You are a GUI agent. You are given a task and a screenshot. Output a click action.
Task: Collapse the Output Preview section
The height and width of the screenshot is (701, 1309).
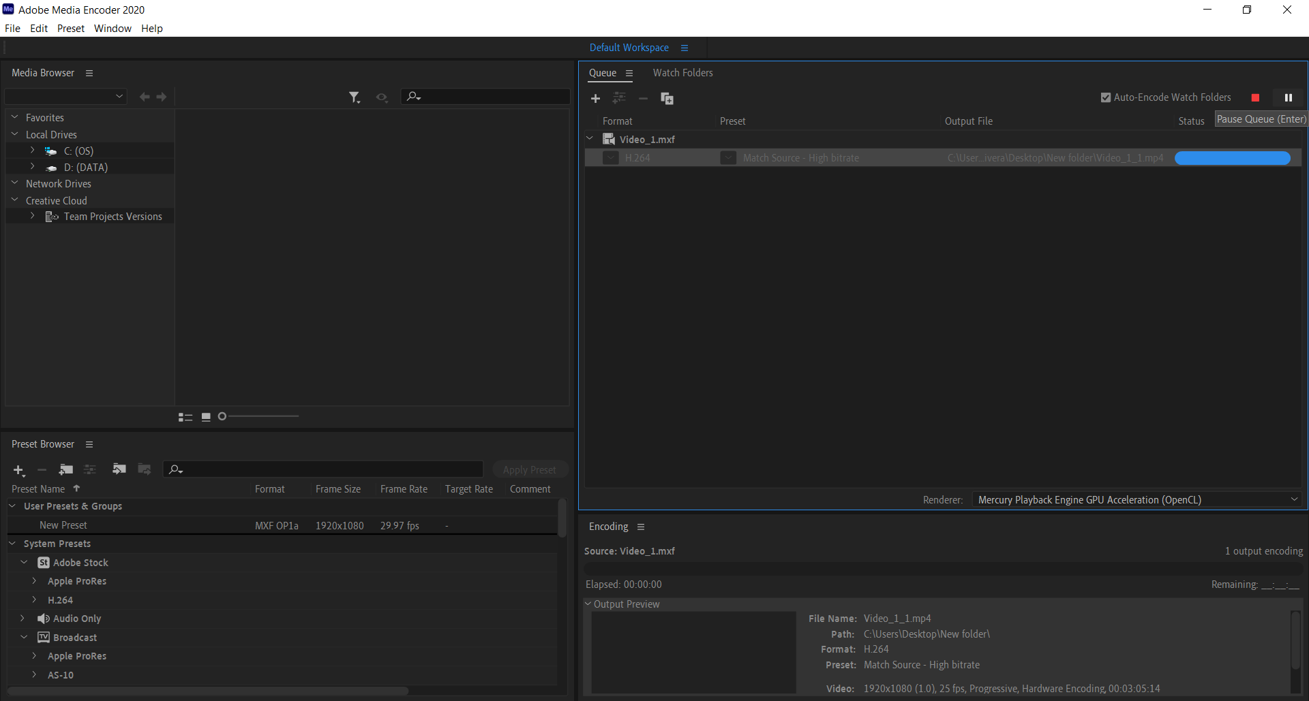[588, 604]
